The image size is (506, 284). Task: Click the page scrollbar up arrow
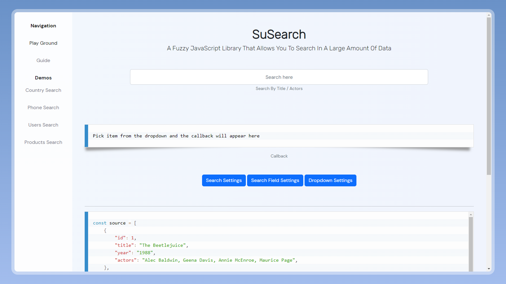pos(489,15)
